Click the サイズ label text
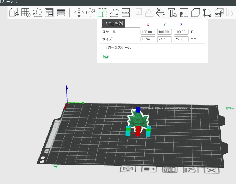 pos(107,39)
